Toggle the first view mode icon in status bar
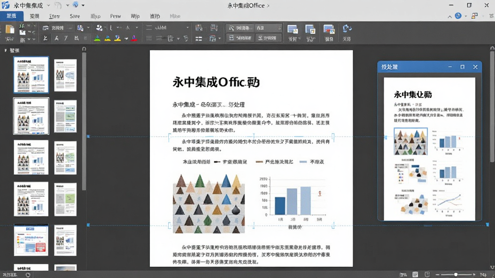Viewport: 495px width, 278px height. pyautogui.click(x=403, y=275)
